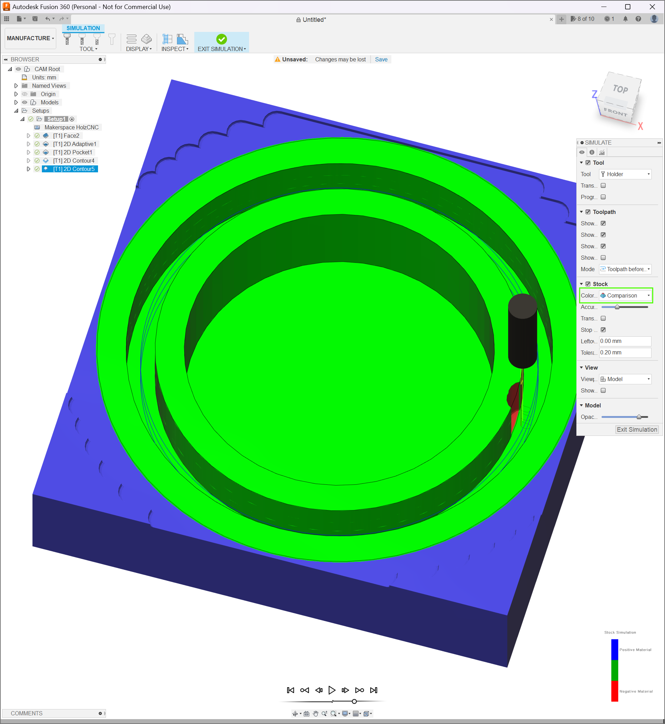
Task: Click the save file icon
Action: (x=35, y=19)
